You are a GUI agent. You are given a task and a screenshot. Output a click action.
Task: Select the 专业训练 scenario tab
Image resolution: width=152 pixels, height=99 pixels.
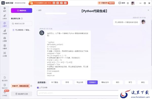[80, 82]
